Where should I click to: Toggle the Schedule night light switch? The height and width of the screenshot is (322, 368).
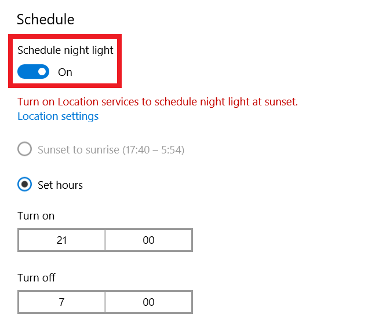coord(33,72)
